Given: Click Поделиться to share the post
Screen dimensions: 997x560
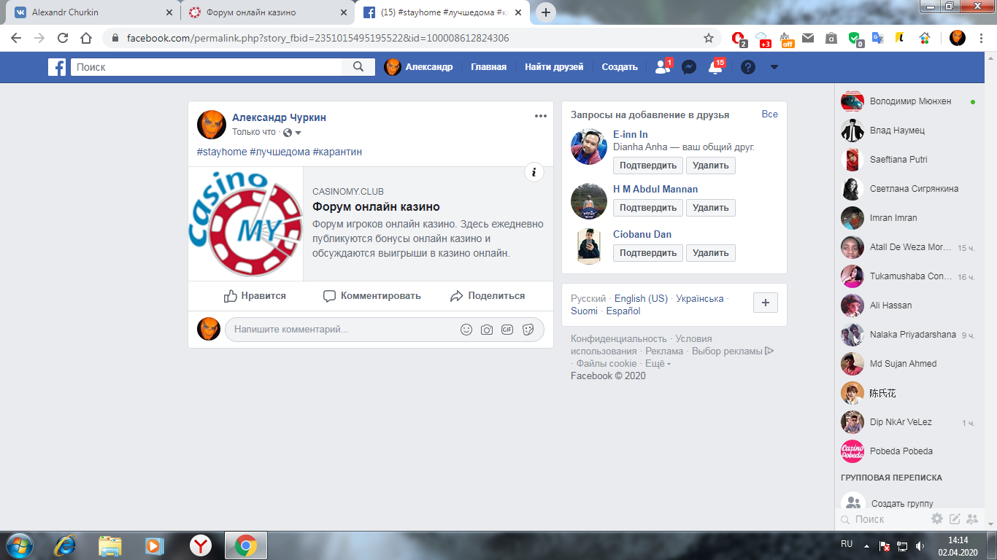Looking at the screenshot, I should point(488,296).
